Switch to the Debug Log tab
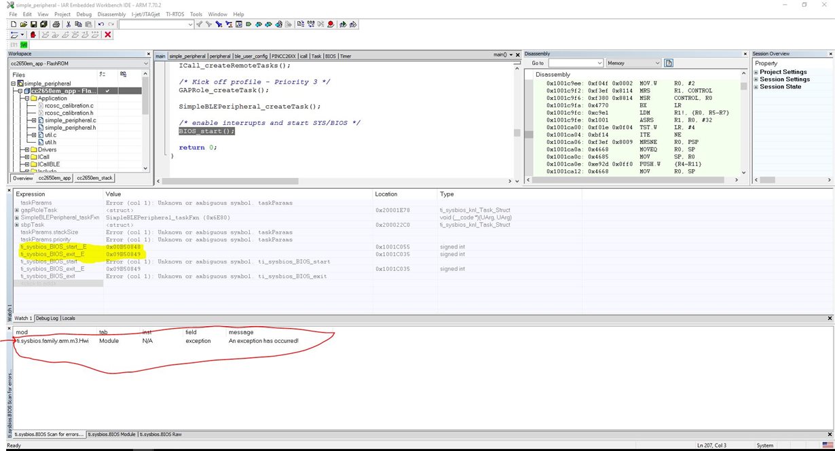The width and height of the screenshot is (835, 451). [x=46, y=318]
